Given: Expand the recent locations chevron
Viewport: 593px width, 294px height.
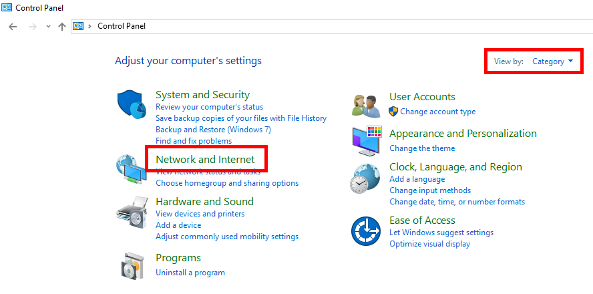Looking at the screenshot, I should click(48, 26).
